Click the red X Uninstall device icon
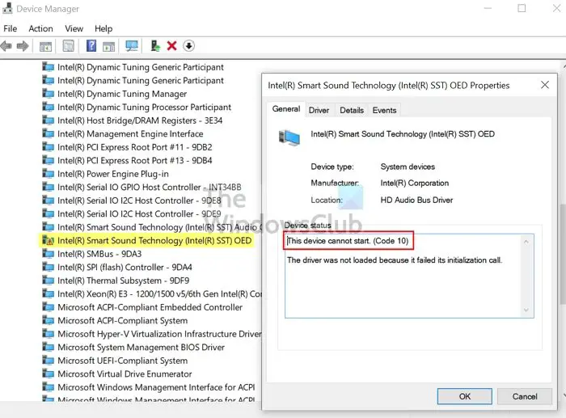The width and height of the screenshot is (566, 418). pyautogui.click(x=171, y=46)
